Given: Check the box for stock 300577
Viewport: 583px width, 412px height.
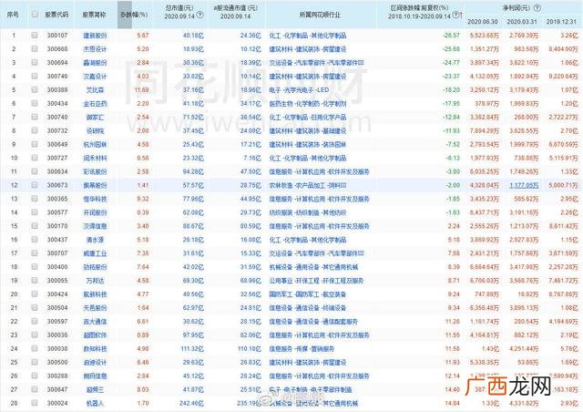Looking at the screenshot, I should tap(35, 212).
